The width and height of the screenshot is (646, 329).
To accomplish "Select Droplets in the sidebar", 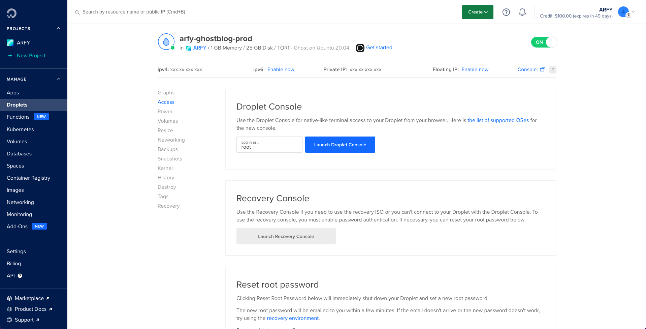I will point(34,105).
